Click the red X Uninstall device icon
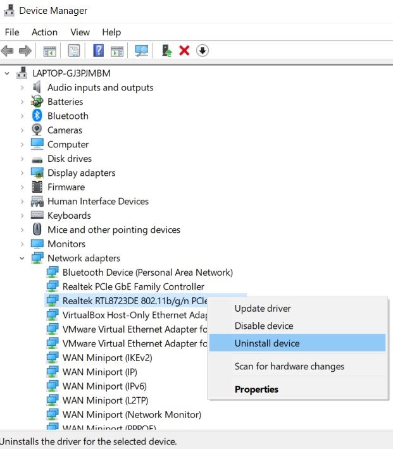Screen dimensions: 393x449 [x=184, y=51]
